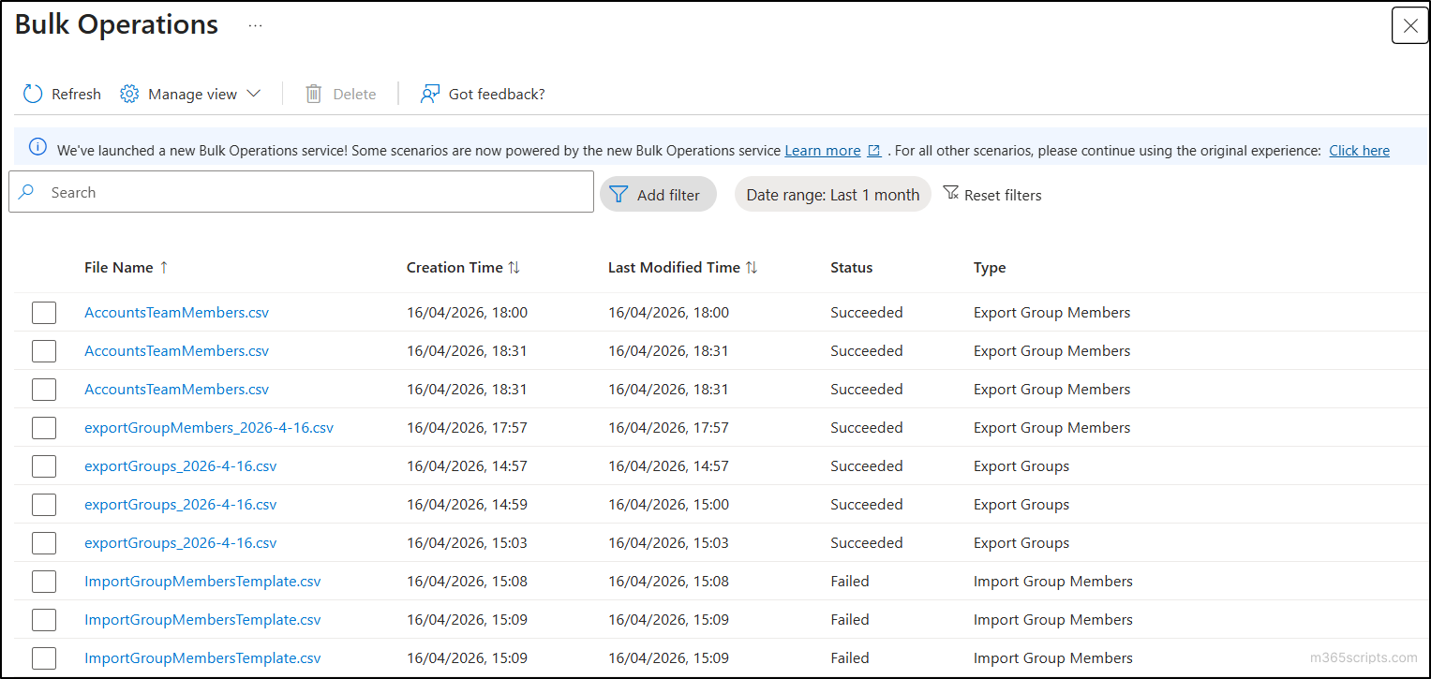
Task: Open the Learn more link
Action: 823,151
